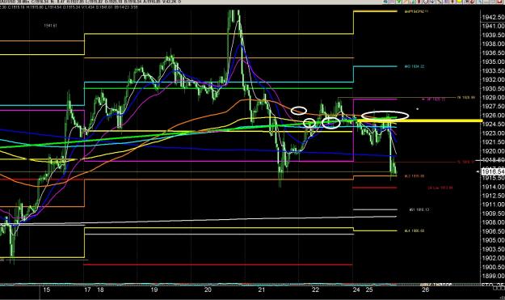
Task: Click the date label 26 on time axis
Action: [426, 289]
